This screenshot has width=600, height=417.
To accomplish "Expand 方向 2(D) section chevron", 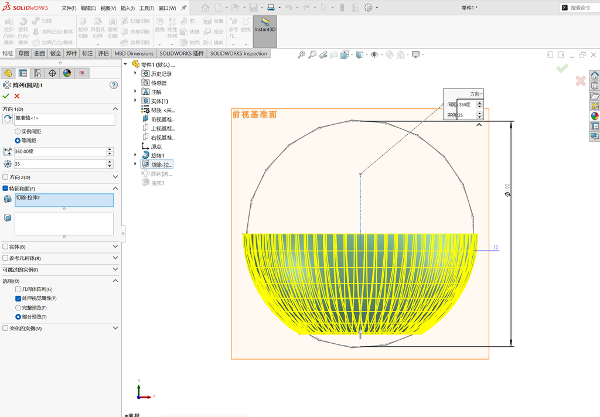I will click(115, 177).
